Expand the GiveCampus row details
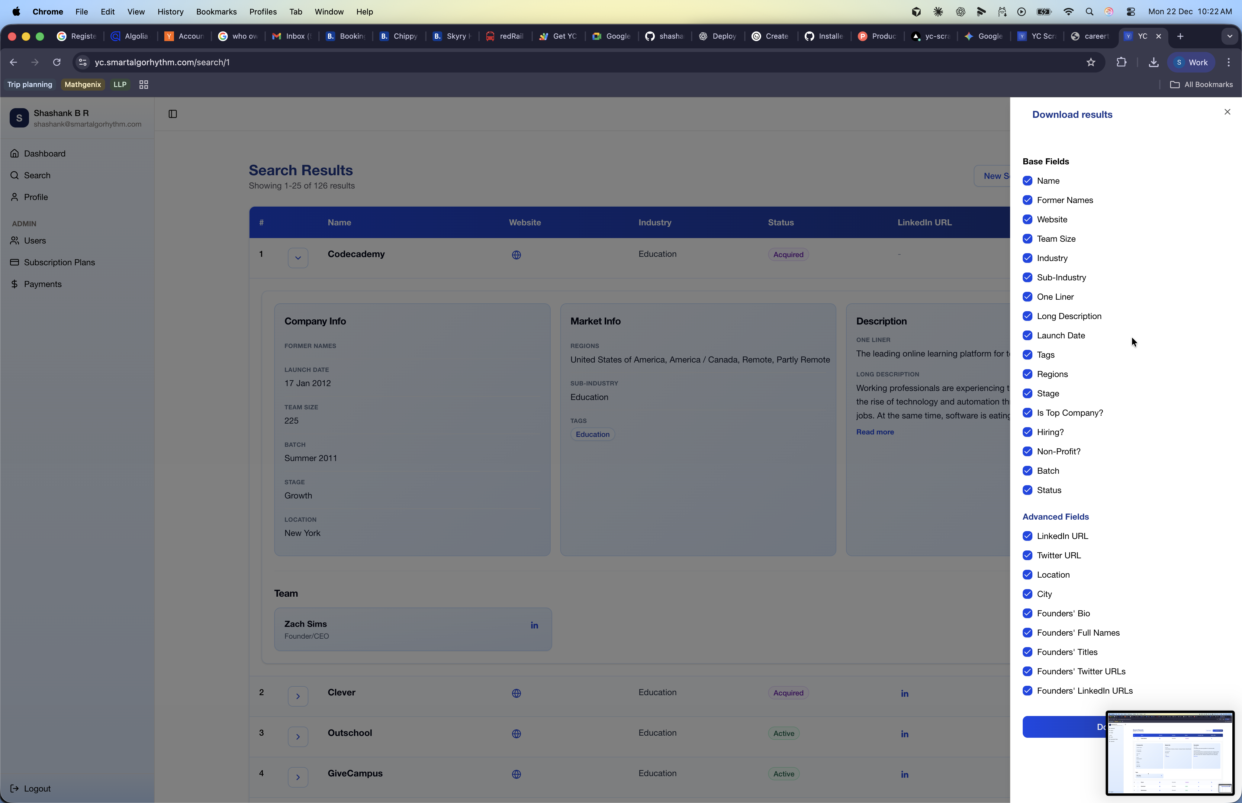This screenshot has height=803, width=1242. click(298, 777)
